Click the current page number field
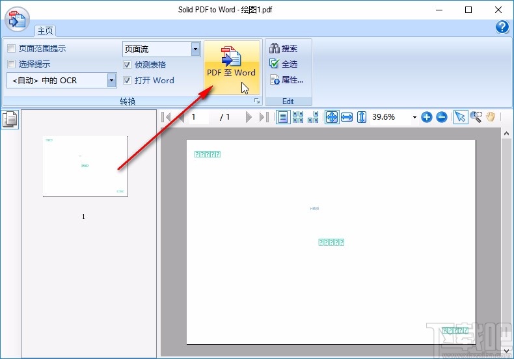Viewport: 514px width, 359px height. point(199,117)
